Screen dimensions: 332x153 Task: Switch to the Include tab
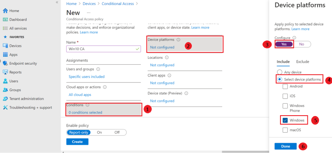click(283, 62)
